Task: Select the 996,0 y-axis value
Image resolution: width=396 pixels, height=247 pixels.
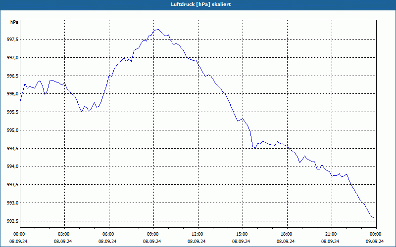Action: [x=12, y=94]
